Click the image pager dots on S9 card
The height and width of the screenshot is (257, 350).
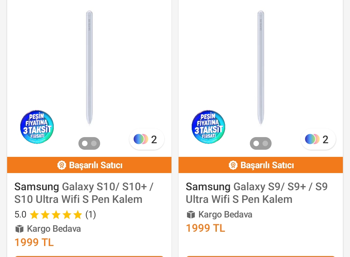[261, 144]
